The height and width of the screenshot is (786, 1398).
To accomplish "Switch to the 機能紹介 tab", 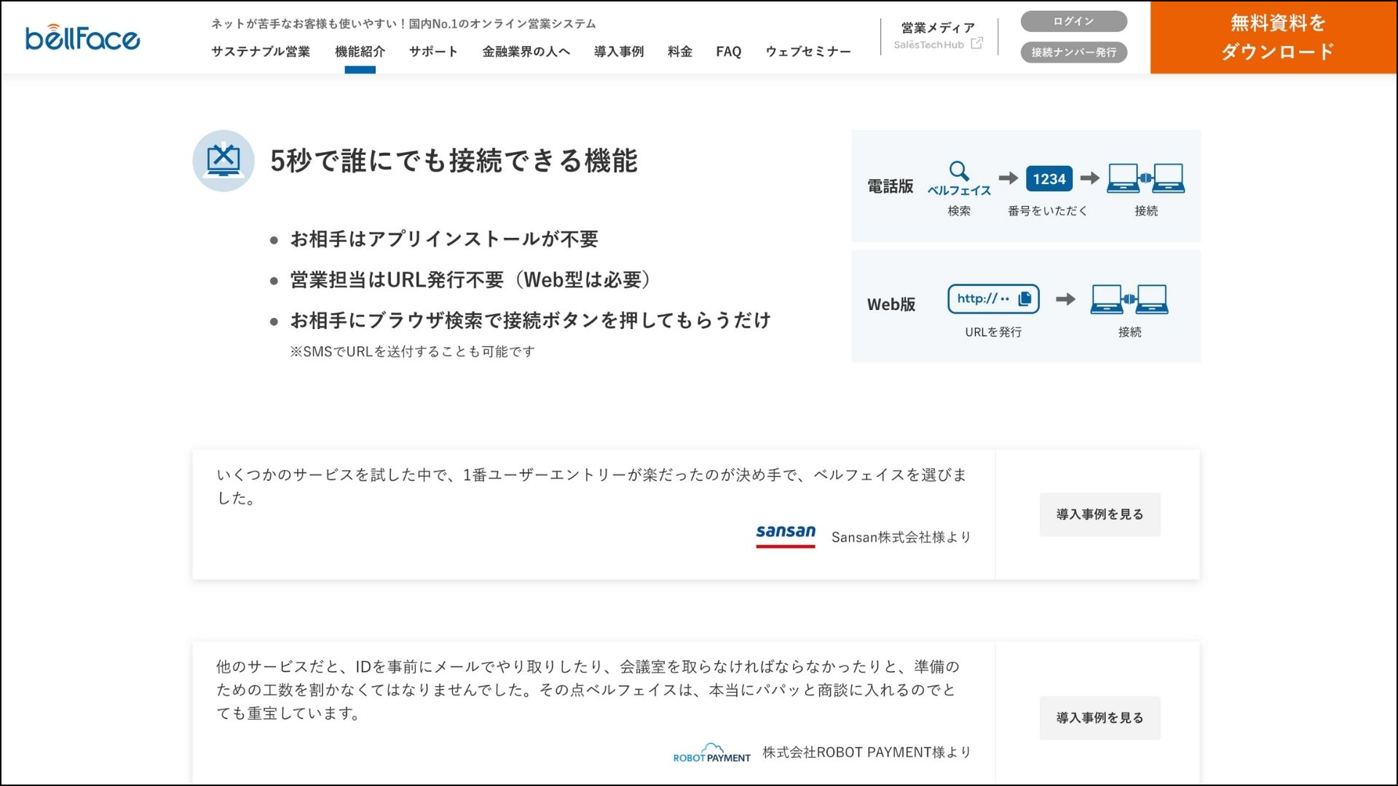I will pyautogui.click(x=360, y=52).
